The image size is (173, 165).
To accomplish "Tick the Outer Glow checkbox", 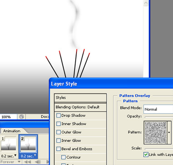I will click(x=58, y=132).
